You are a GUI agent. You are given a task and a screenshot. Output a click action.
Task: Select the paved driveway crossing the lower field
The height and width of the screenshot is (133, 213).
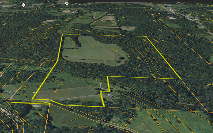pos(79,97)
